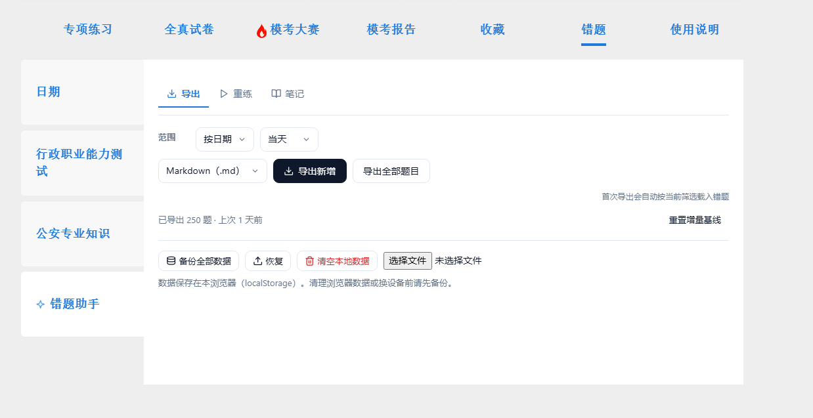Click the 首次导出会自动按当前筛选载入错题 hint text
The height and width of the screenshot is (418, 813).
click(665, 196)
